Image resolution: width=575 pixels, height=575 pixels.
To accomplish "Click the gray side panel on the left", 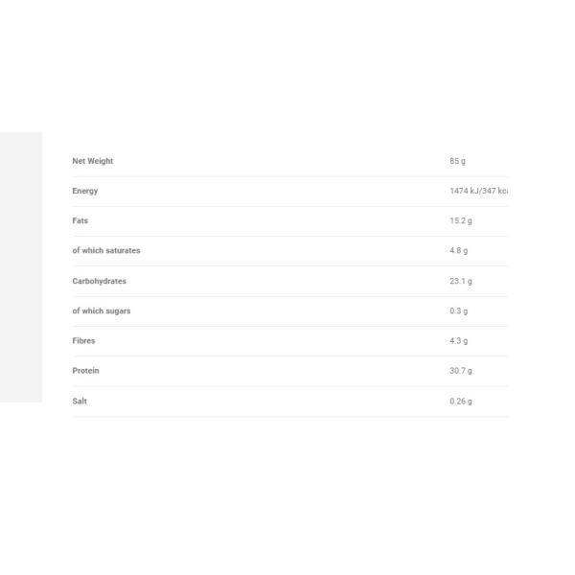I will click(20, 266).
